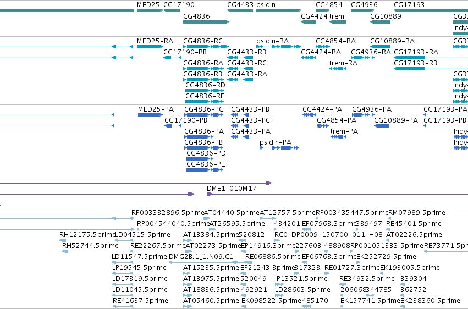Click the CG4836-RD transcript label

[205, 85]
